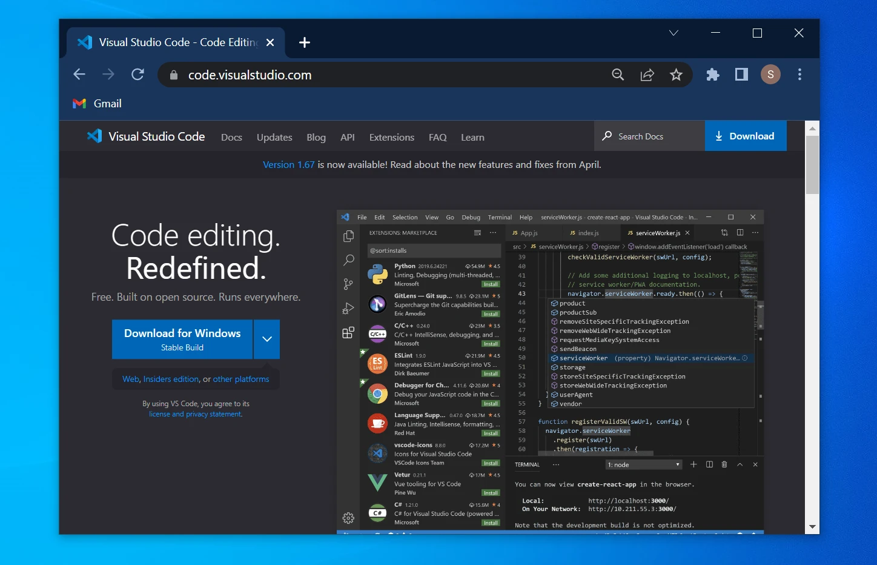Click the Split Editor icon above the code

pyautogui.click(x=740, y=232)
